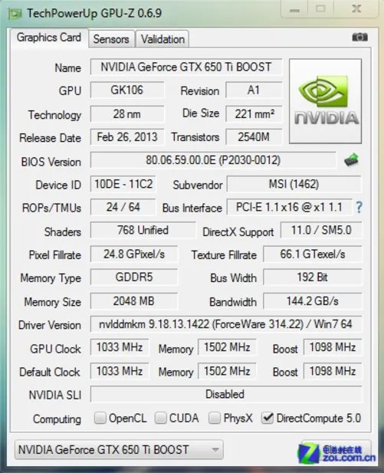This screenshot has width=384, height=473.
Task: Click the Memory Type field GDDR5
Action: (134, 278)
